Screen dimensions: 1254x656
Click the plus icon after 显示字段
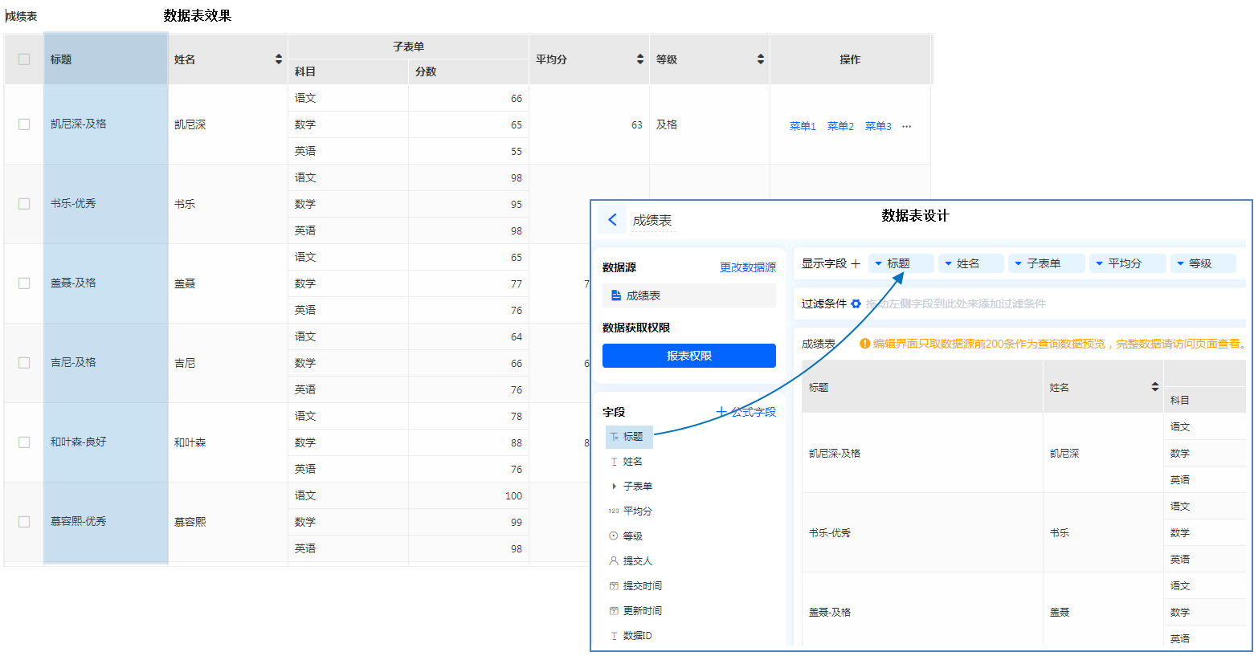pos(856,263)
